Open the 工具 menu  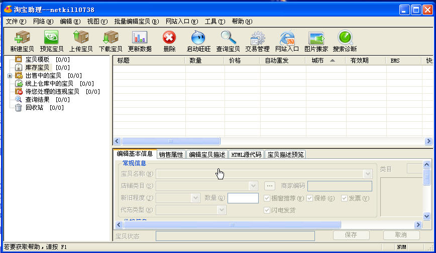pyautogui.click(x=215, y=22)
